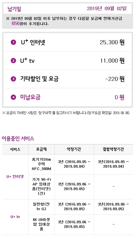Click the number 4 circle icon
The height and width of the screenshot is (239, 136).
point(13,97)
